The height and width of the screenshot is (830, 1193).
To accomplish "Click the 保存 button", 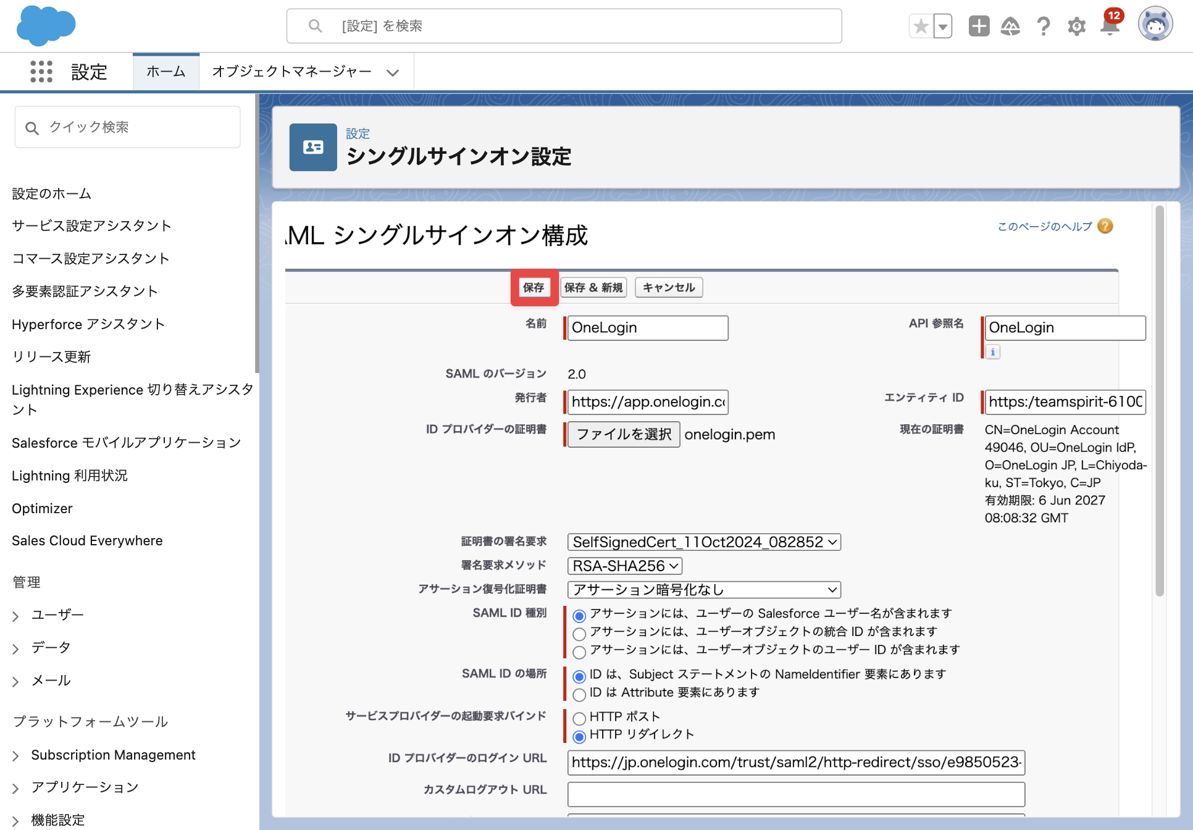I will click(x=534, y=287).
